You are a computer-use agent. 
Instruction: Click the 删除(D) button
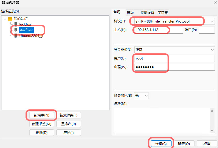pos(42,133)
